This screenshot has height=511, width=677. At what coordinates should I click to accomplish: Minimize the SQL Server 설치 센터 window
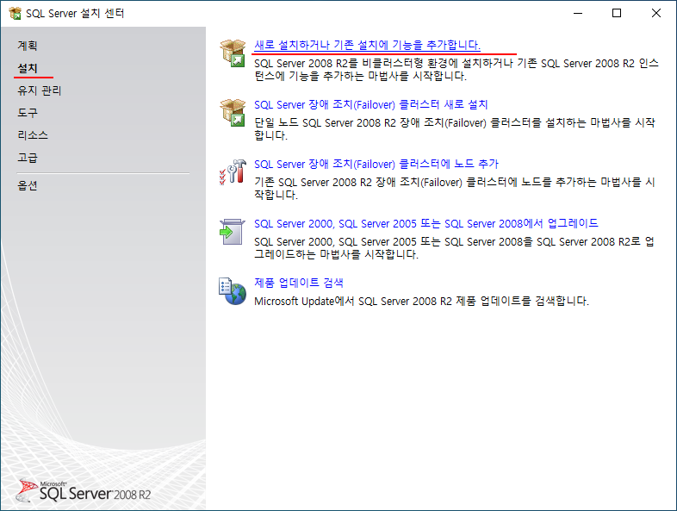pyautogui.click(x=578, y=14)
